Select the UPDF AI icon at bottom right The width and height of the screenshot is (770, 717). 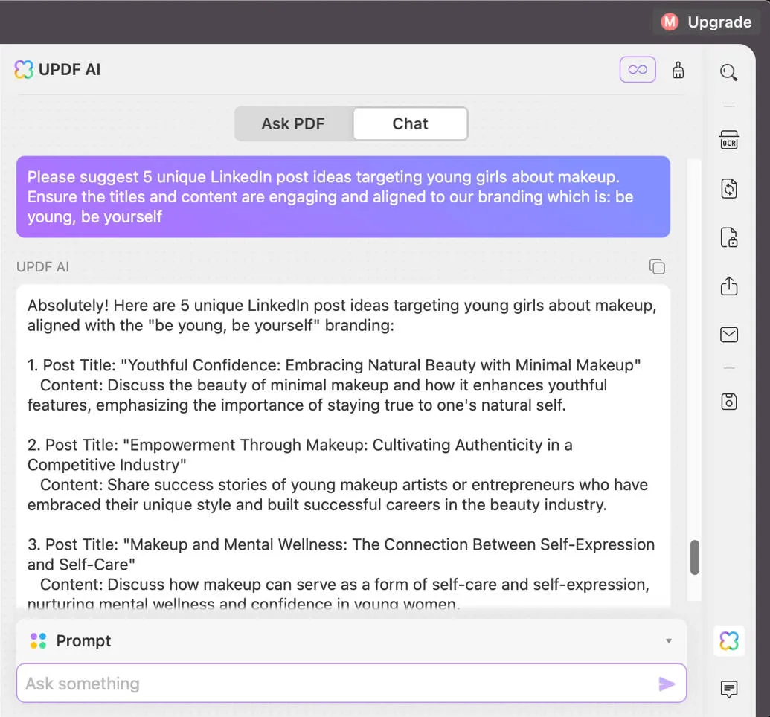729,640
